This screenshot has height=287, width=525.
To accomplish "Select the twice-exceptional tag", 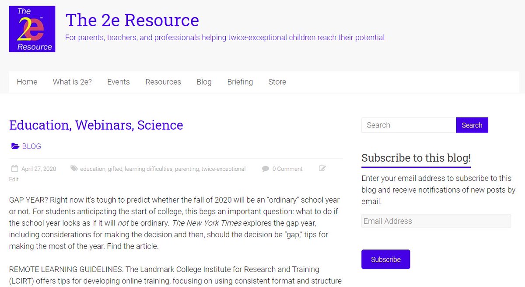I will (x=224, y=169).
